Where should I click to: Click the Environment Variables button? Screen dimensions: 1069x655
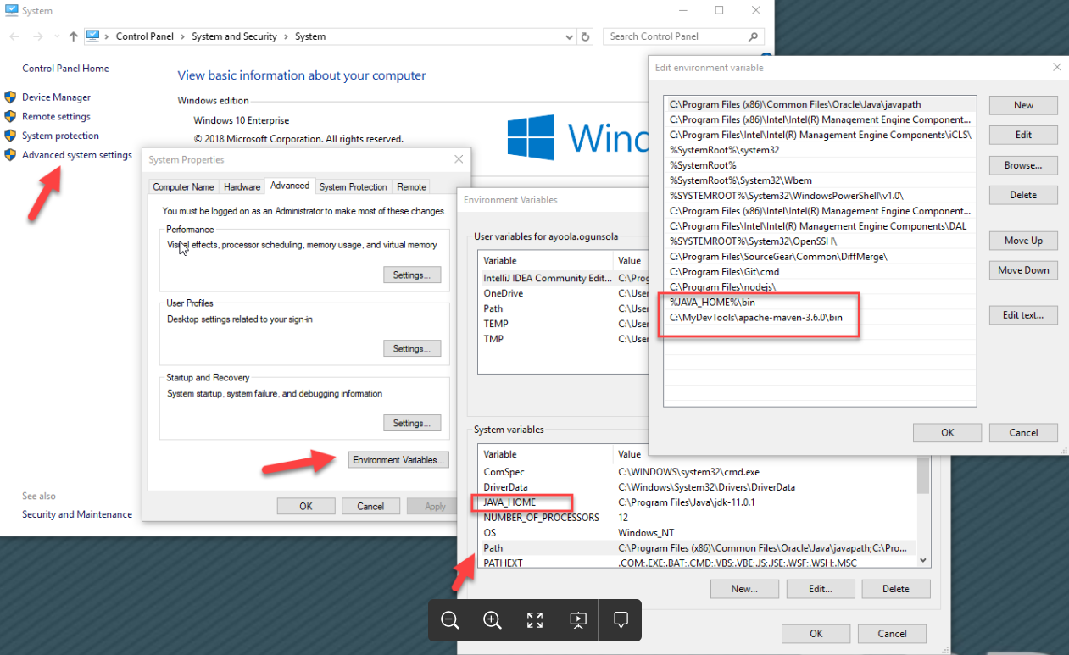tap(398, 459)
